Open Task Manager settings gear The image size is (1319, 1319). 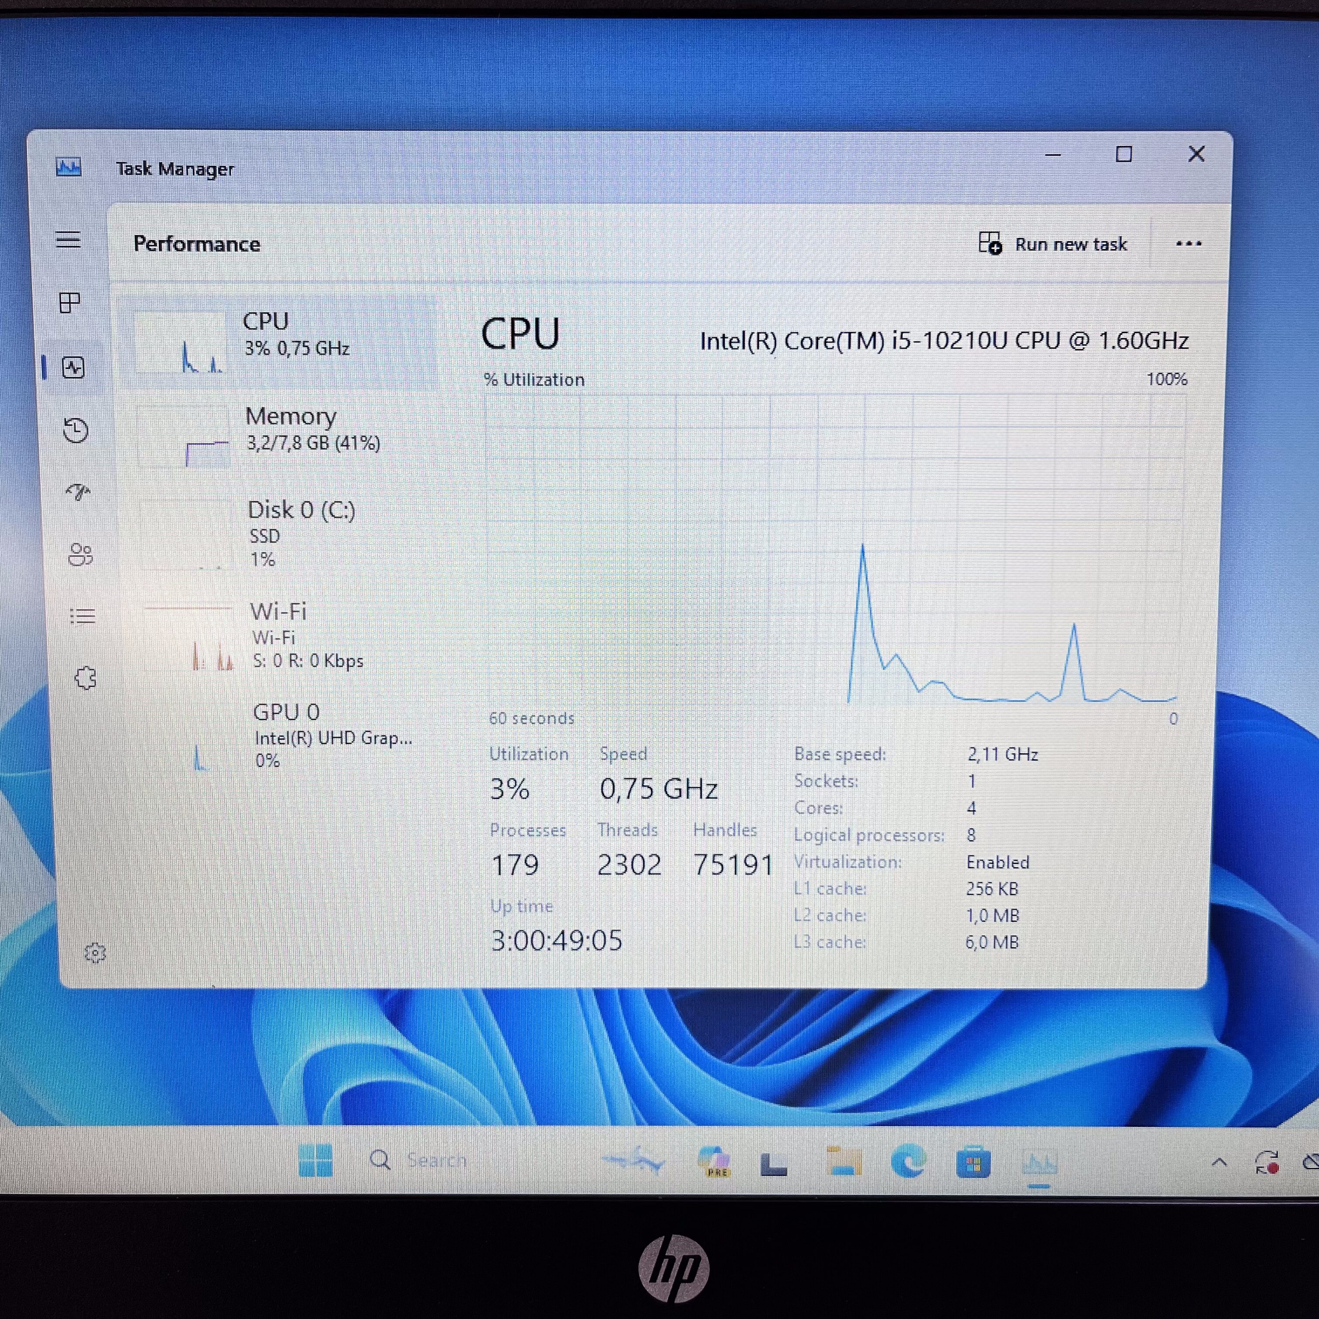[95, 952]
